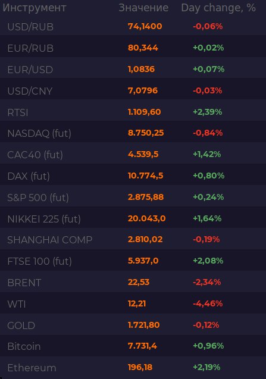This screenshot has width=266, height=379.
Task: Click DAX (fut) value 10.774,5
Action: [145, 176]
